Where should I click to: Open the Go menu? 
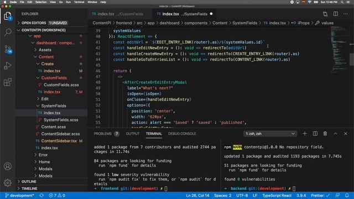point(61,2)
